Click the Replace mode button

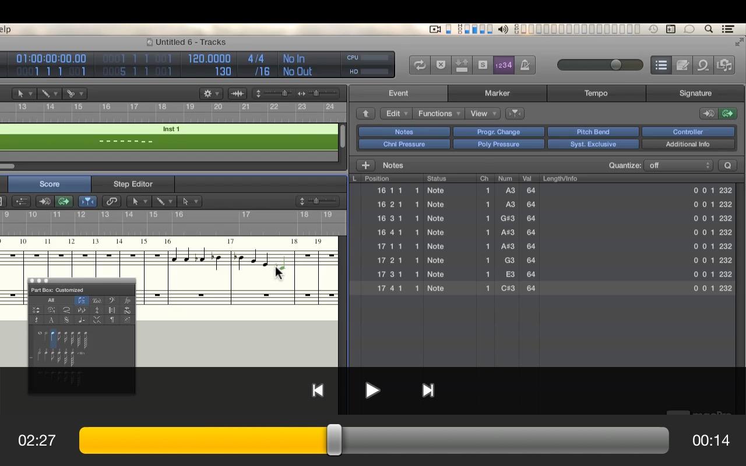tap(441, 65)
